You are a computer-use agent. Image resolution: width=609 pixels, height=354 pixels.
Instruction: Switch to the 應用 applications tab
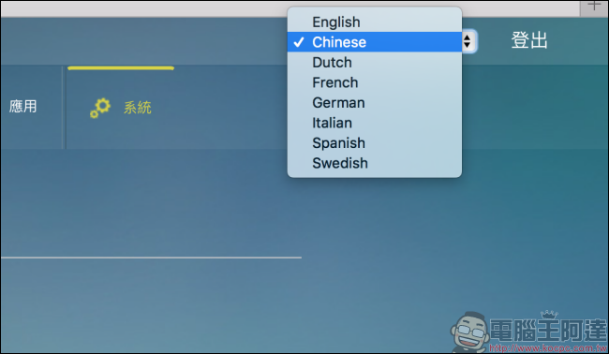pos(22,106)
